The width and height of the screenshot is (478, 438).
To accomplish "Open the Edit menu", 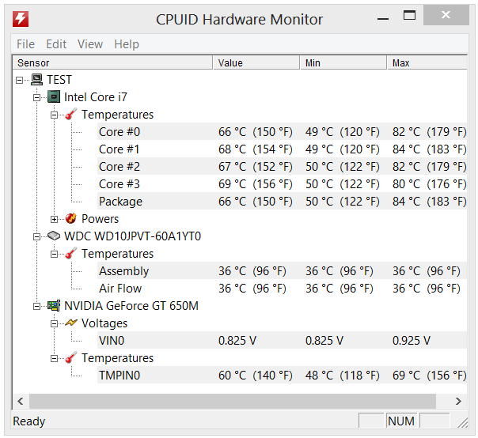I will 56,44.
